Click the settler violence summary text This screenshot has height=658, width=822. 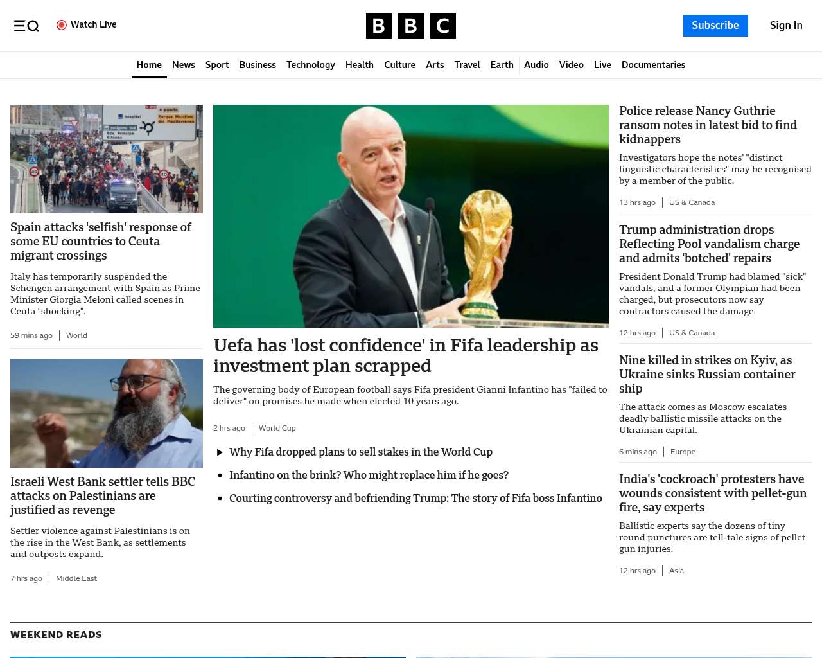point(100,542)
